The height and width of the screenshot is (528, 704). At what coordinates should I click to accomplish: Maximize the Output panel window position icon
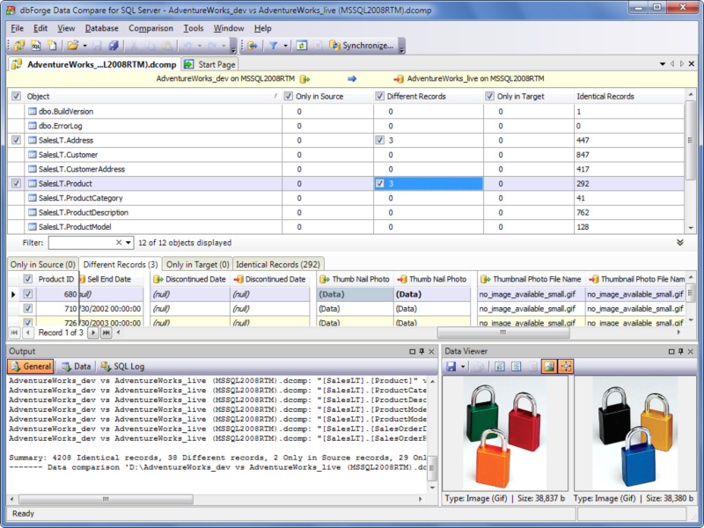tap(413, 351)
